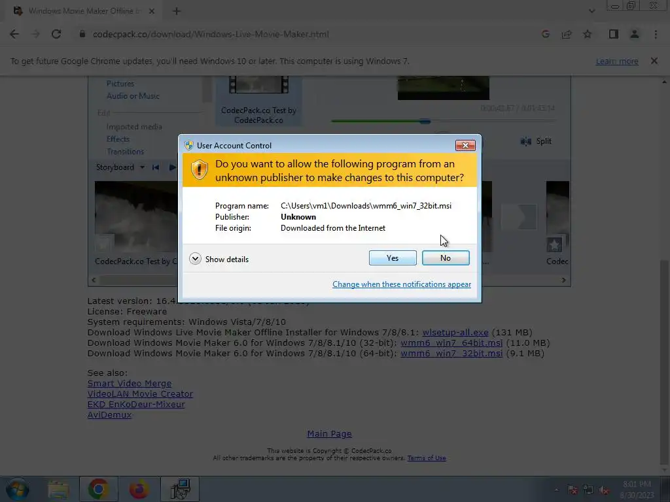Select Windows Movie Maker Offline tab

tap(83, 11)
